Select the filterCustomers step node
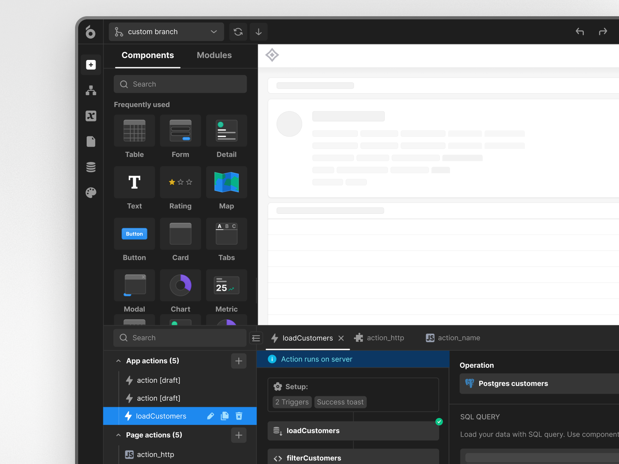The image size is (619, 464). click(x=353, y=457)
